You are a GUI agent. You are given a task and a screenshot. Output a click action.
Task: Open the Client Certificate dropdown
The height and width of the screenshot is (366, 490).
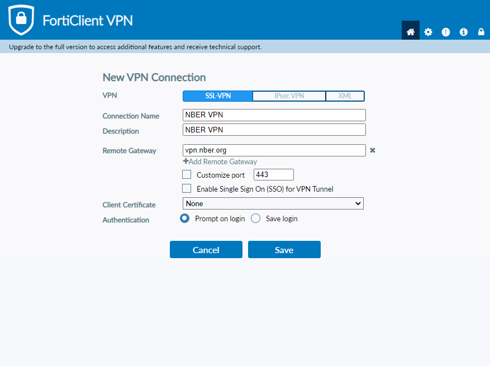(273, 204)
